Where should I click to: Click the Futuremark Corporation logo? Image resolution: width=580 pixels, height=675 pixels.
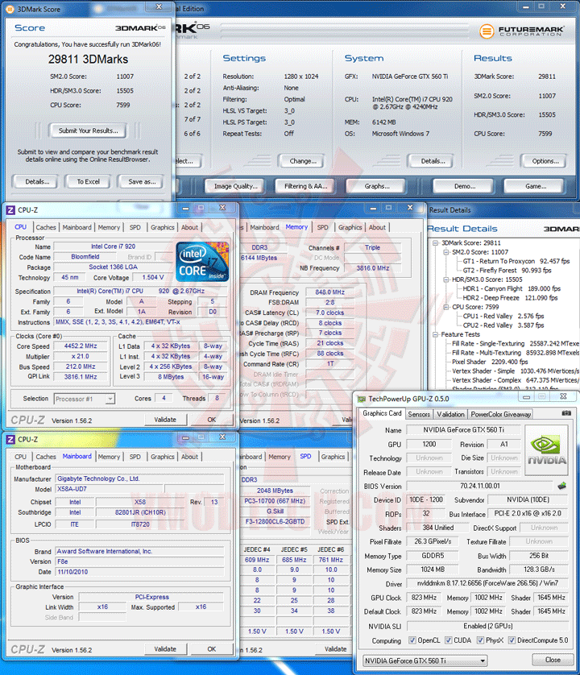(x=521, y=31)
